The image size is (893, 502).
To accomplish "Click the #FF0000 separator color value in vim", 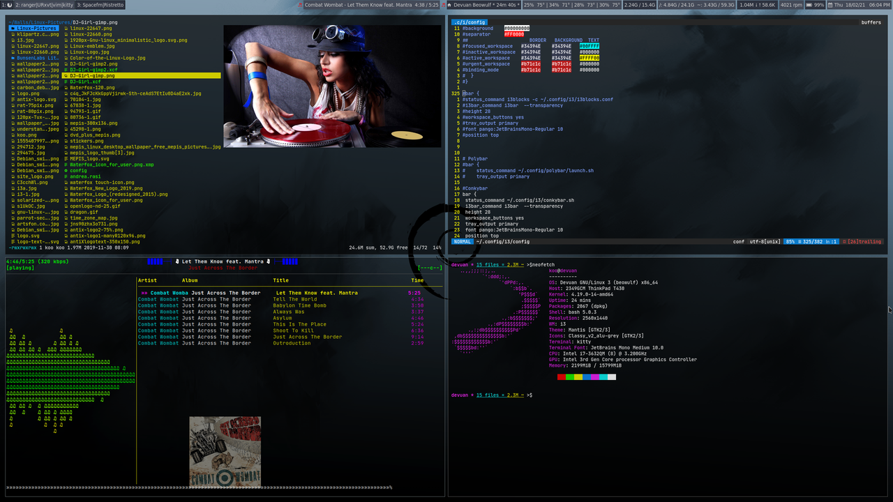I will click(x=513, y=34).
